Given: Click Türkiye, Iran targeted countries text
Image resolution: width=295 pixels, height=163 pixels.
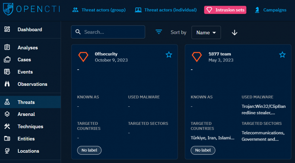Looking at the screenshot, I should pos(212,138).
